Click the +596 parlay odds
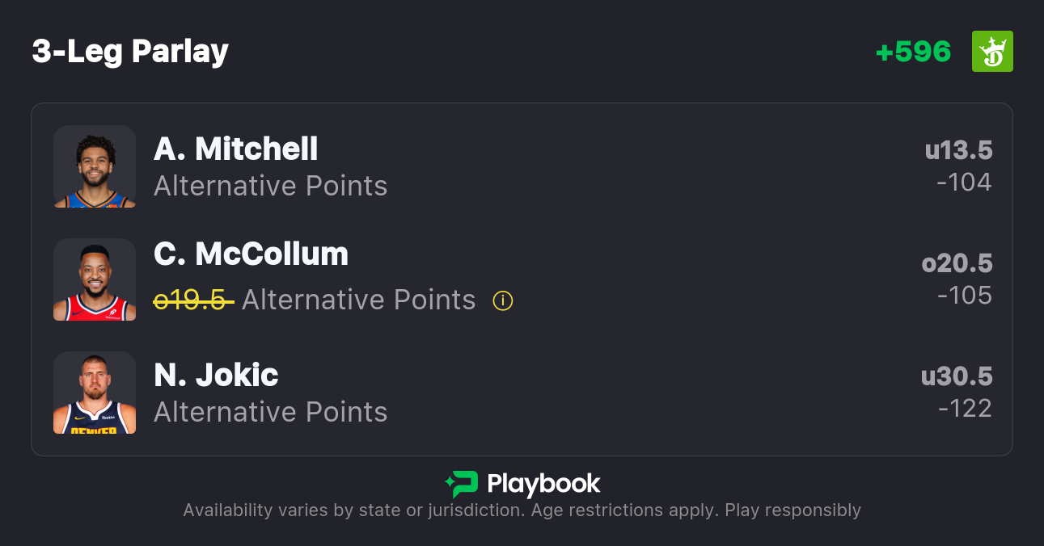Screen dimensions: 1044x546 (x=913, y=52)
